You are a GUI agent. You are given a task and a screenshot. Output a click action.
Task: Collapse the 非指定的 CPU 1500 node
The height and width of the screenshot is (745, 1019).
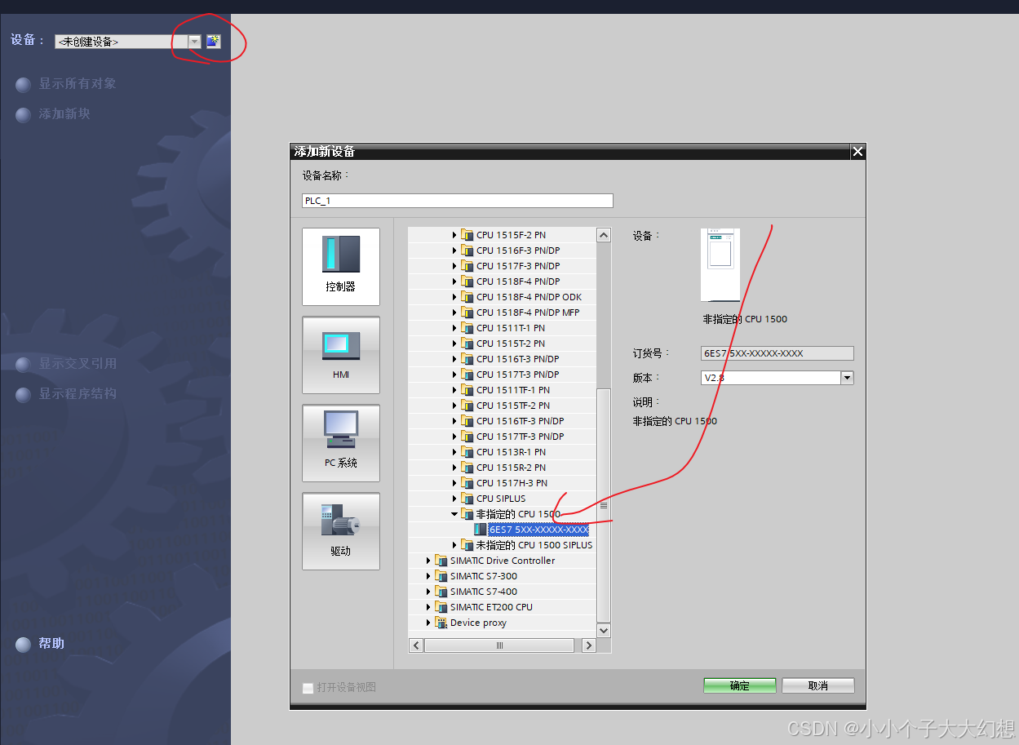click(454, 514)
